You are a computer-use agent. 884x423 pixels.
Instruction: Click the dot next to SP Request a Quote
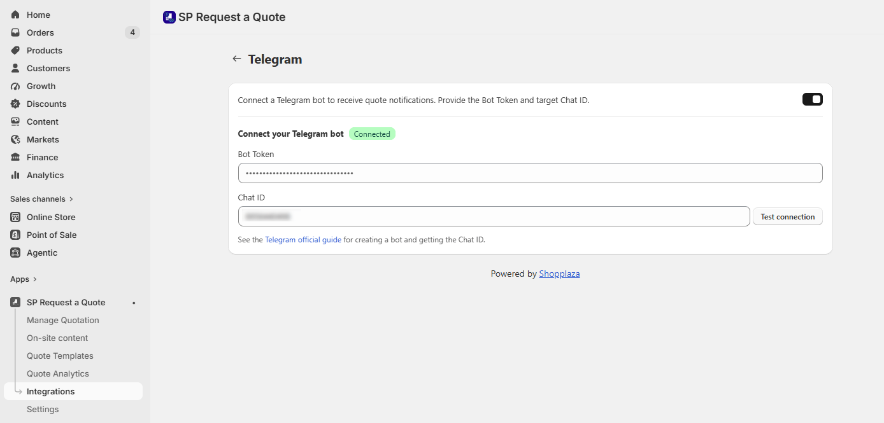[x=134, y=303]
